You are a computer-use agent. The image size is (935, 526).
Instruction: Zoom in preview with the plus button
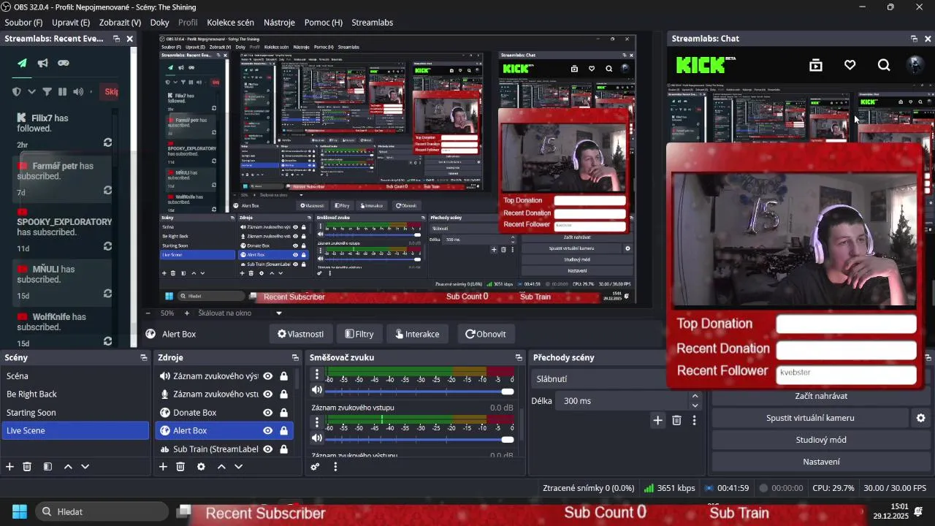point(186,313)
